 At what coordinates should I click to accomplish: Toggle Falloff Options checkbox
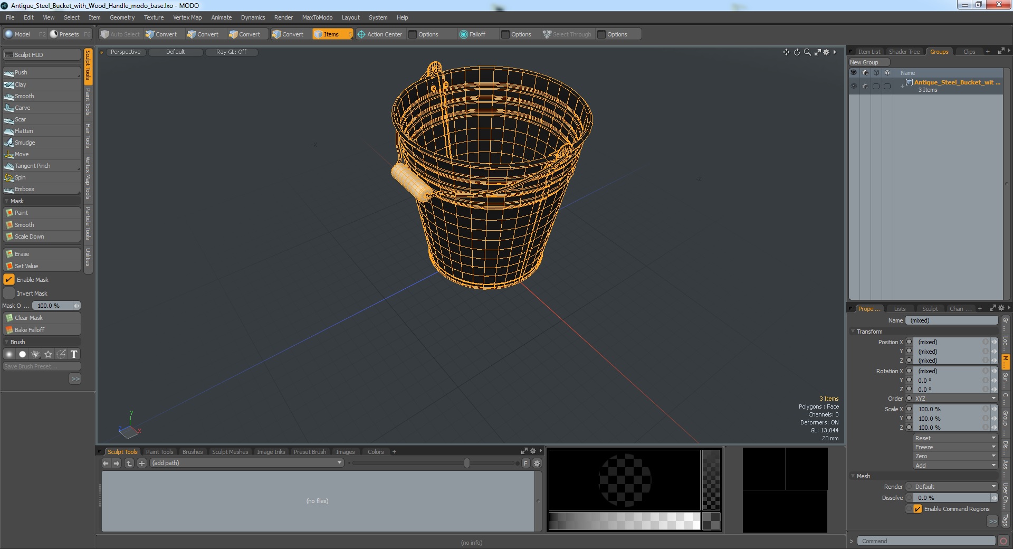tap(505, 34)
